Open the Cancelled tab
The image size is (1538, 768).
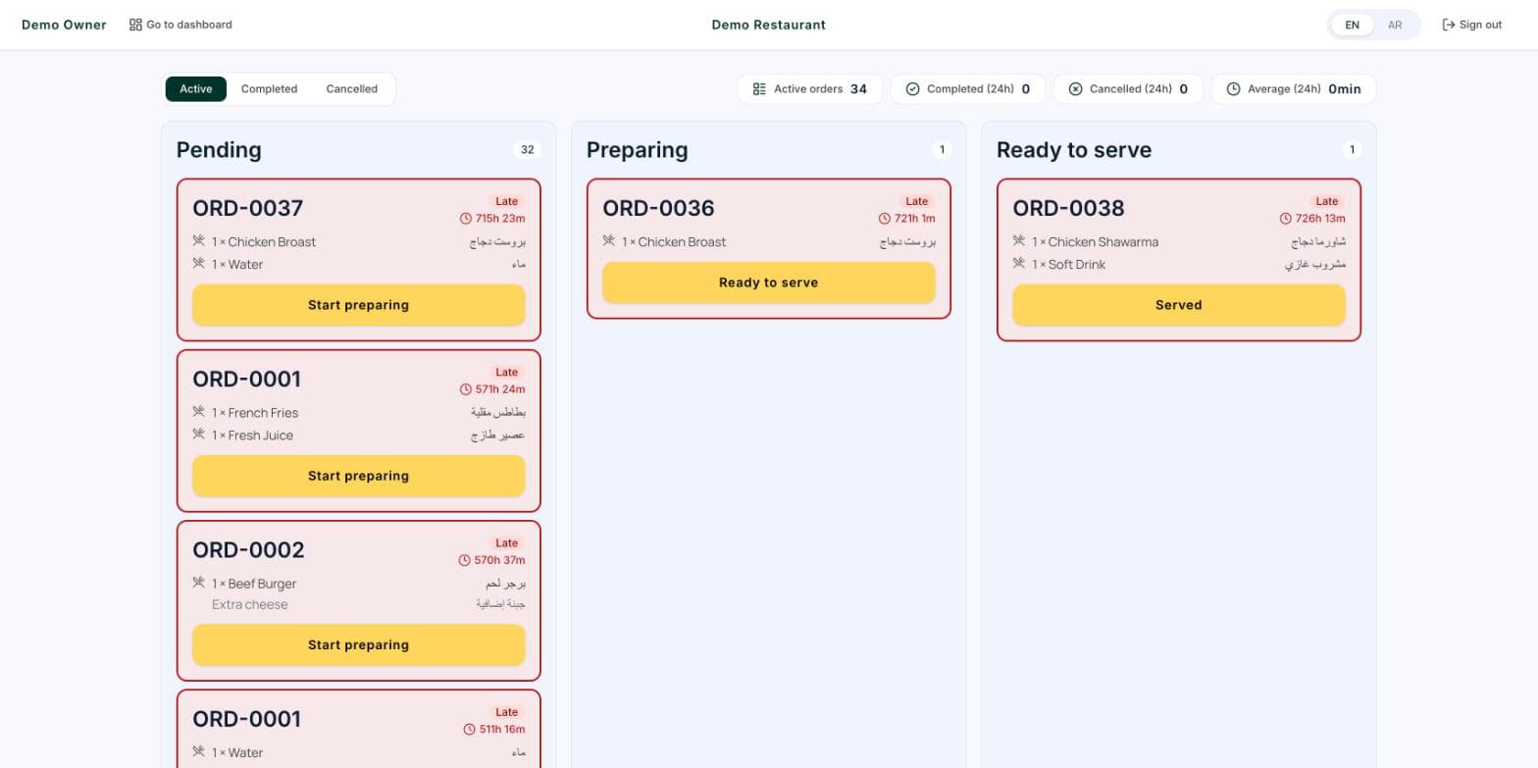[x=352, y=89]
